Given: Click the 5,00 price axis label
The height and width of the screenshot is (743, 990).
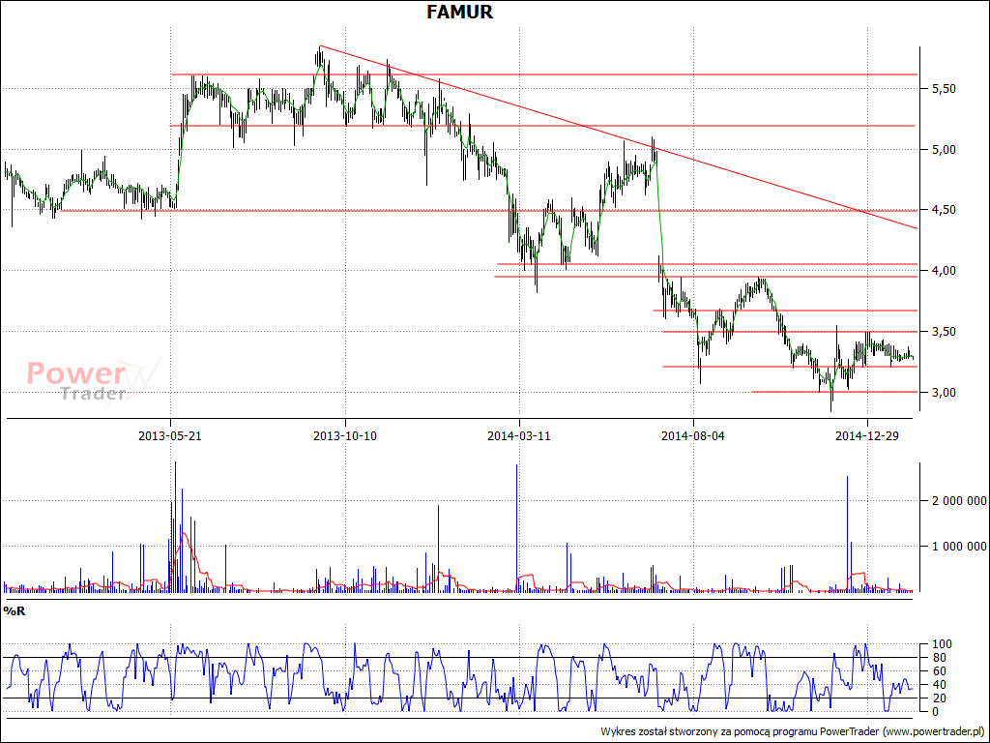Looking at the screenshot, I should pyautogui.click(x=944, y=150).
